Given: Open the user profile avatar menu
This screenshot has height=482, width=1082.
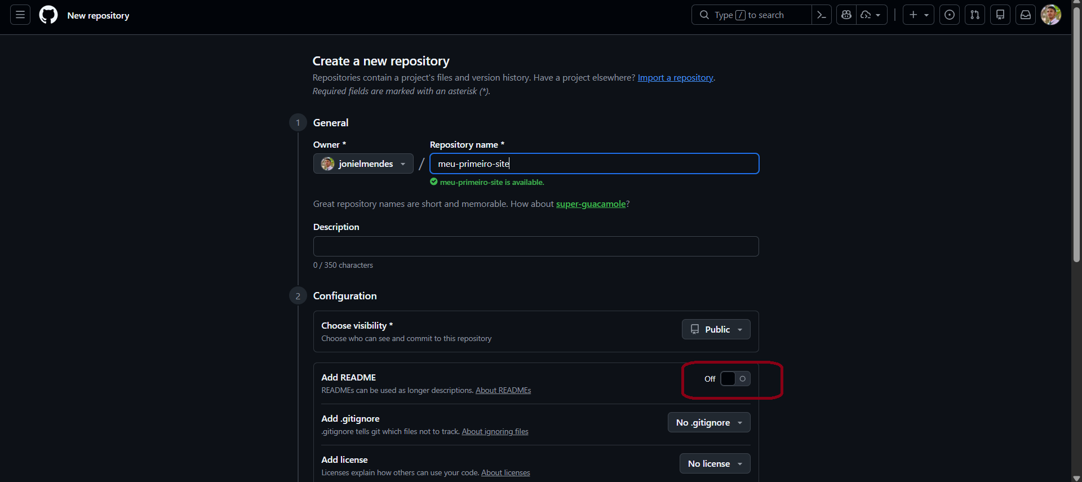Looking at the screenshot, I should click(x=1051, y=15).
